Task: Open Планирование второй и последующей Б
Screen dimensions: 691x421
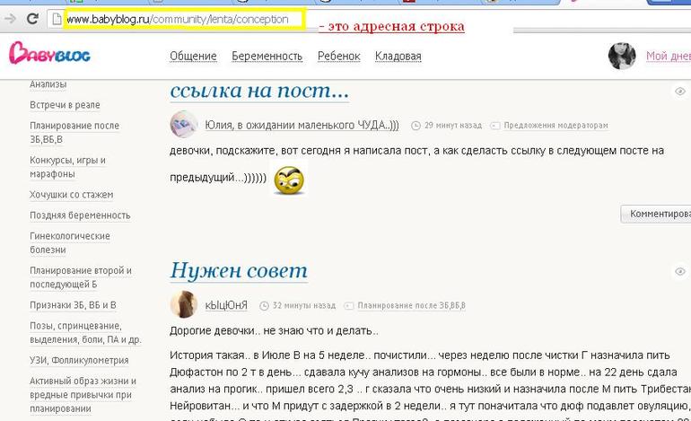Action: pyautogui.click(x=81, y=276)
